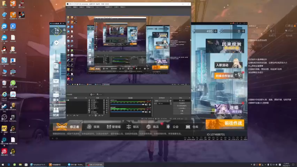Image resolution: width=297 pixels, height=167 pixels.
Task: Click first mixer track blue volume slider
Action: click(127, 105)
